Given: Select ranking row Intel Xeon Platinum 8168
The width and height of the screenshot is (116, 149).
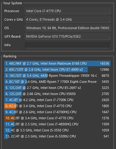Looking at the screenshot, I should [x=57, y=63].
